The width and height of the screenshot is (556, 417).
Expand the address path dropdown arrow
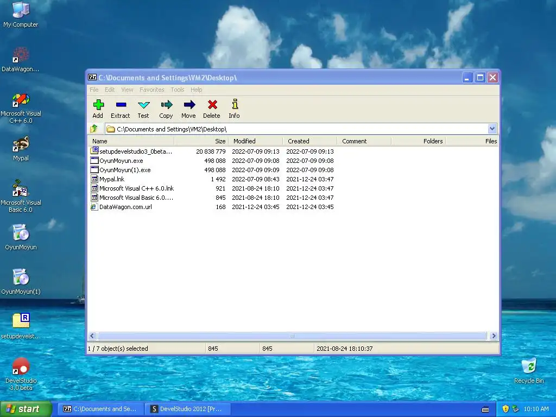click(x=492, y=129)
